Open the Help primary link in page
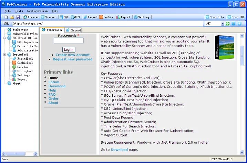This screenshot has width=247, height=163. tap(52, 90)
